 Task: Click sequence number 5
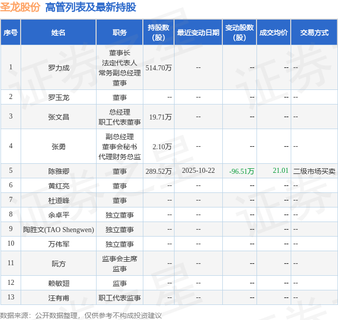pos(11,171)
